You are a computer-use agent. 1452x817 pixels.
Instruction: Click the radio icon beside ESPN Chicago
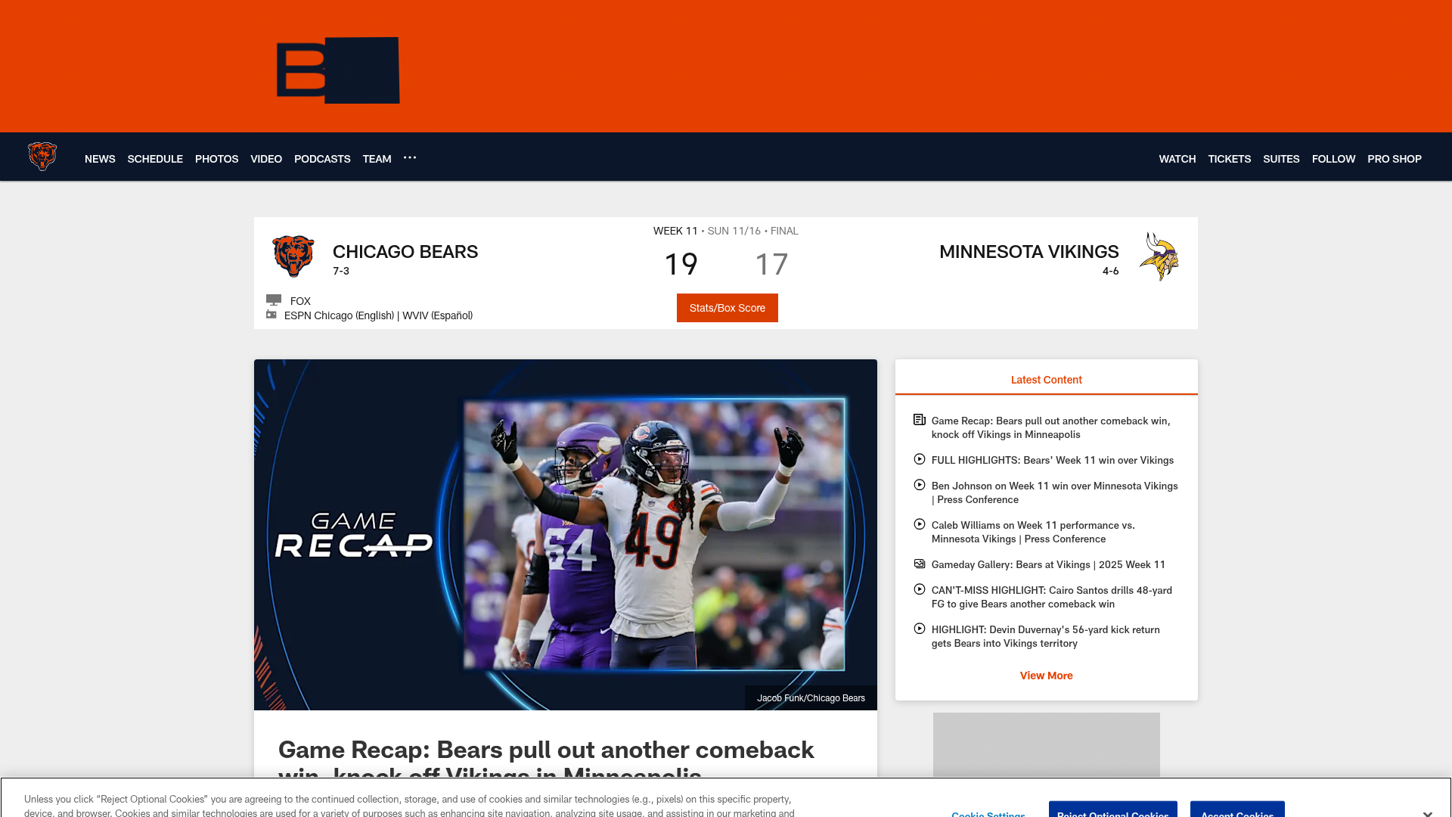(x=271, y=315)
